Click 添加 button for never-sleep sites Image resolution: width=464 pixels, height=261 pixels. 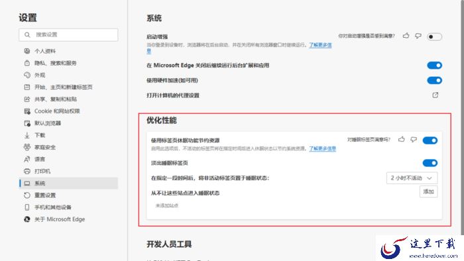pyautogui.click(x=428, y=191)
